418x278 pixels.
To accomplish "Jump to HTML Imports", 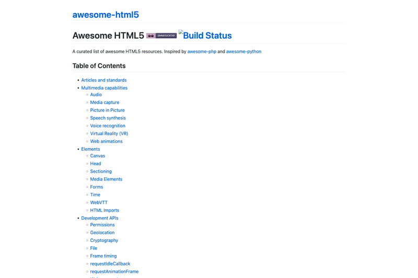I will (104, 210).
